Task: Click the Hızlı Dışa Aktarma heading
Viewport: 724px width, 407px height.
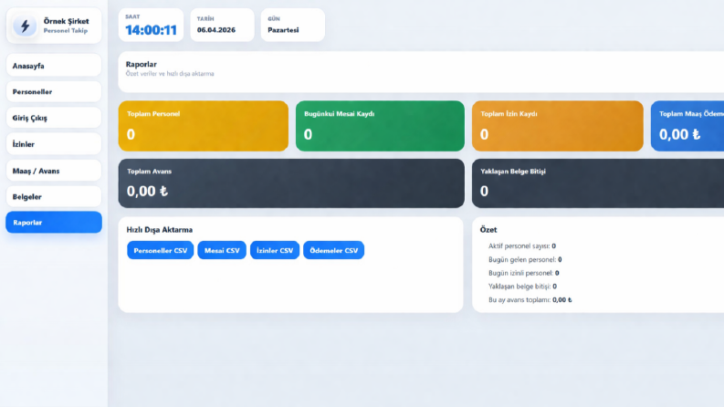Action: [159, 229]
